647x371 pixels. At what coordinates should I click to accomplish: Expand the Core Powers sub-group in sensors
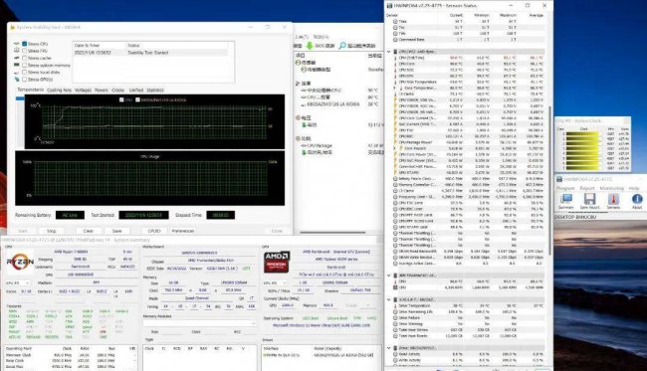(x=395, y=148)
